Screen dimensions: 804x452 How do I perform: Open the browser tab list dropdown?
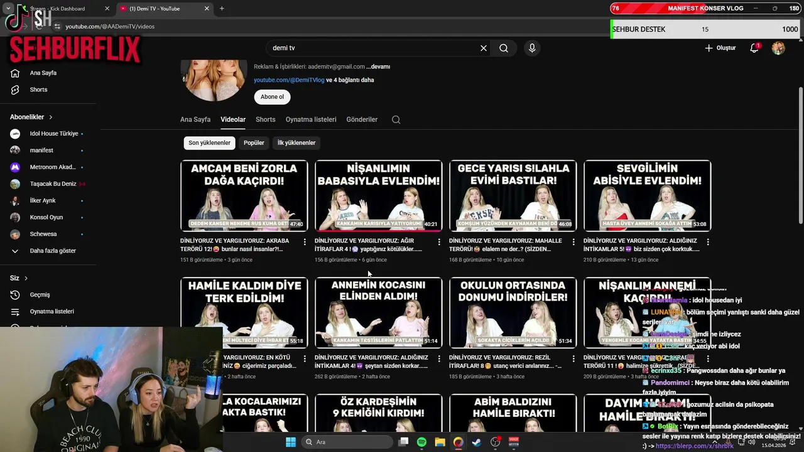(8, 9)
